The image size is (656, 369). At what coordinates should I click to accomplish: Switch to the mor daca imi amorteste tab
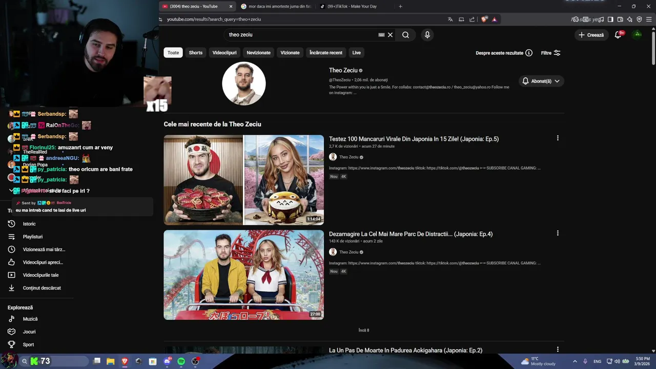276,6
